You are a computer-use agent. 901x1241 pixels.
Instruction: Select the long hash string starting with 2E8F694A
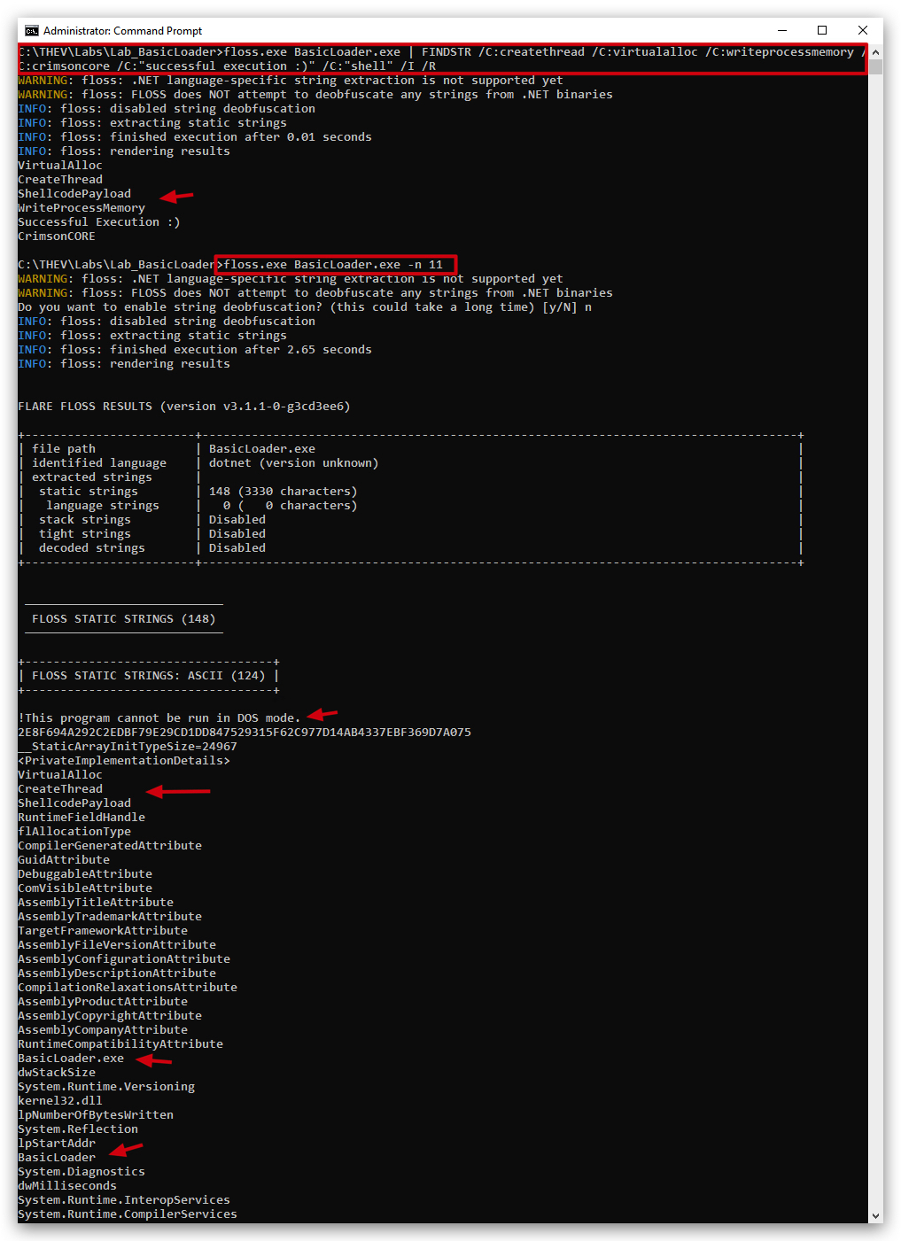pyautogui.click(x=245, y=733)
